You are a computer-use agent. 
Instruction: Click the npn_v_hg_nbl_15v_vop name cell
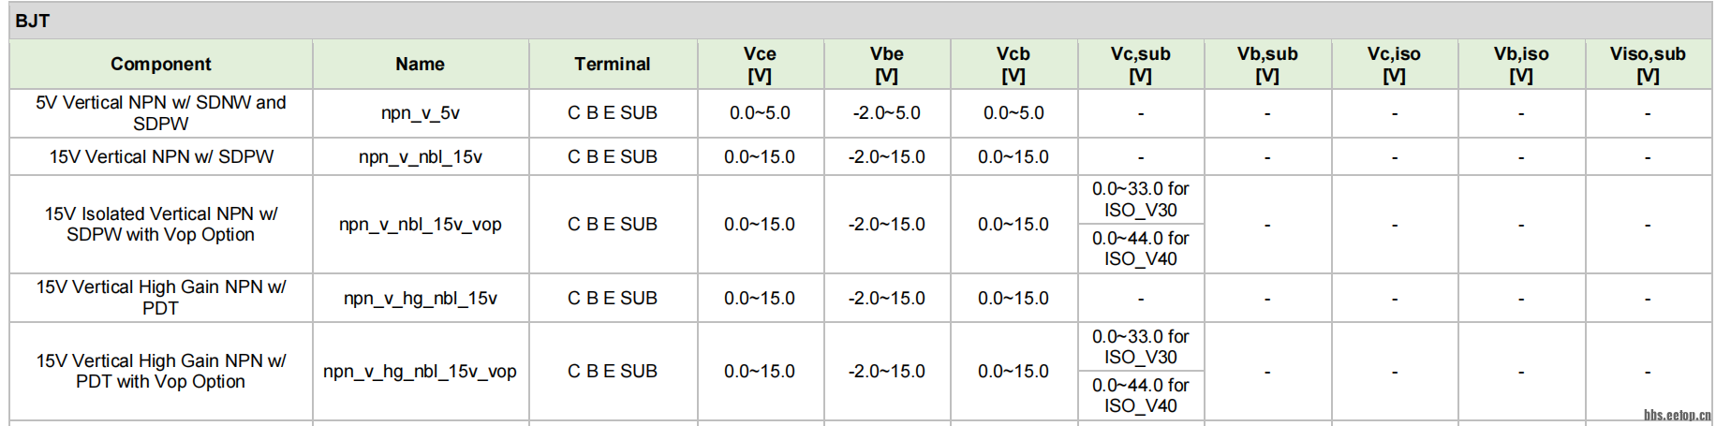pos(420,372)
